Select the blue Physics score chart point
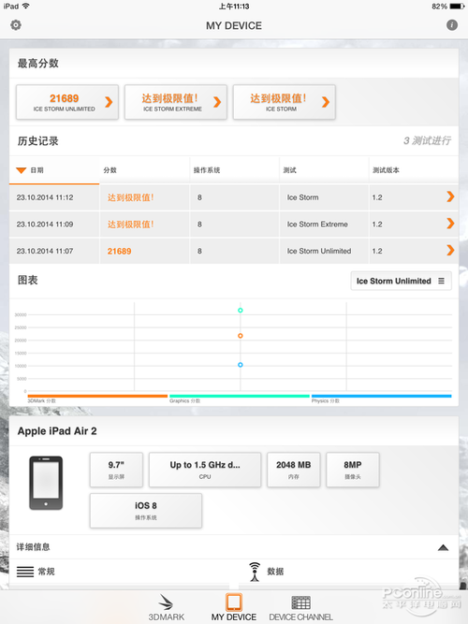 (241, 365)
